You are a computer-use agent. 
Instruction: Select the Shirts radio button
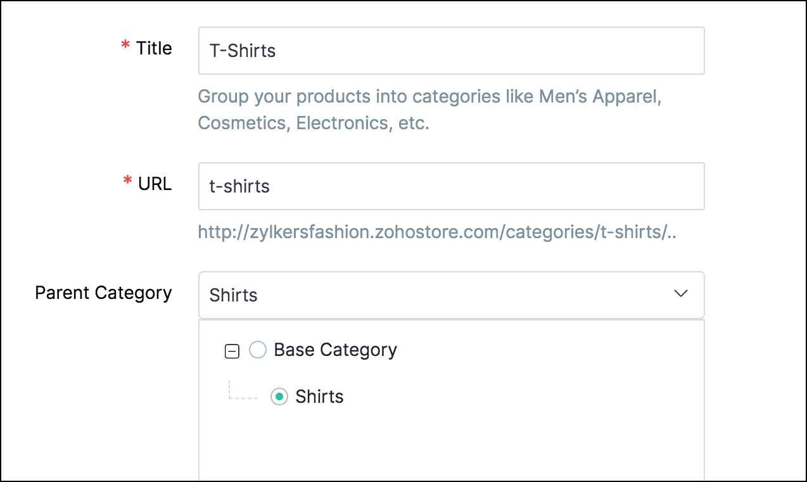point(279,397)
